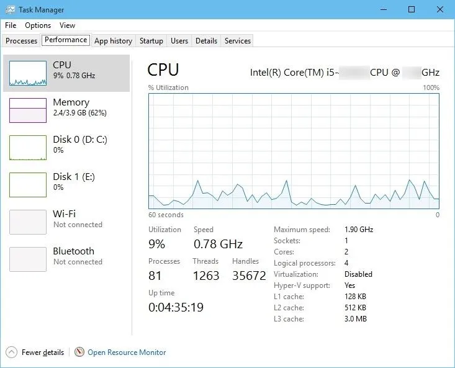Switch to the Processes tab
Viewport: 455px width, 368px height.
(x=22, y=41)
